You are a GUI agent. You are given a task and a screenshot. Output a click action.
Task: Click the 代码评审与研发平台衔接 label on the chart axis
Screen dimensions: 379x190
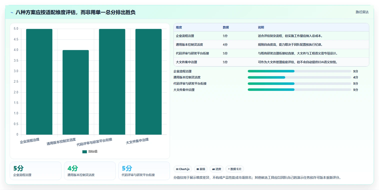94,142
